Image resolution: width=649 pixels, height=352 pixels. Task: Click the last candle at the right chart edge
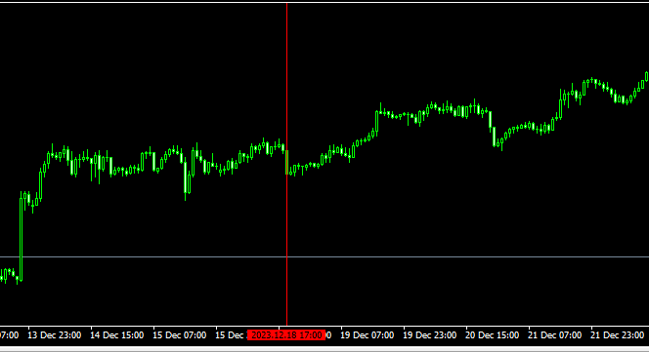point(647,76)
